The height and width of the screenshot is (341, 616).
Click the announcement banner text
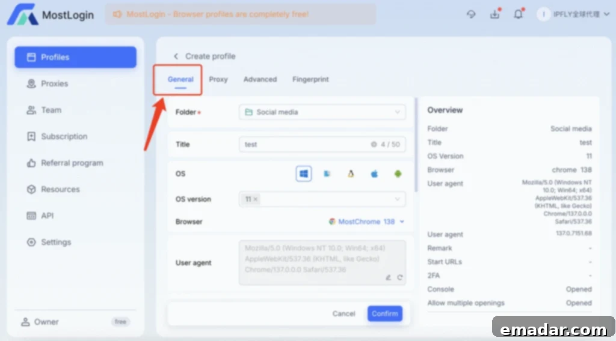[x=218, y=14]
